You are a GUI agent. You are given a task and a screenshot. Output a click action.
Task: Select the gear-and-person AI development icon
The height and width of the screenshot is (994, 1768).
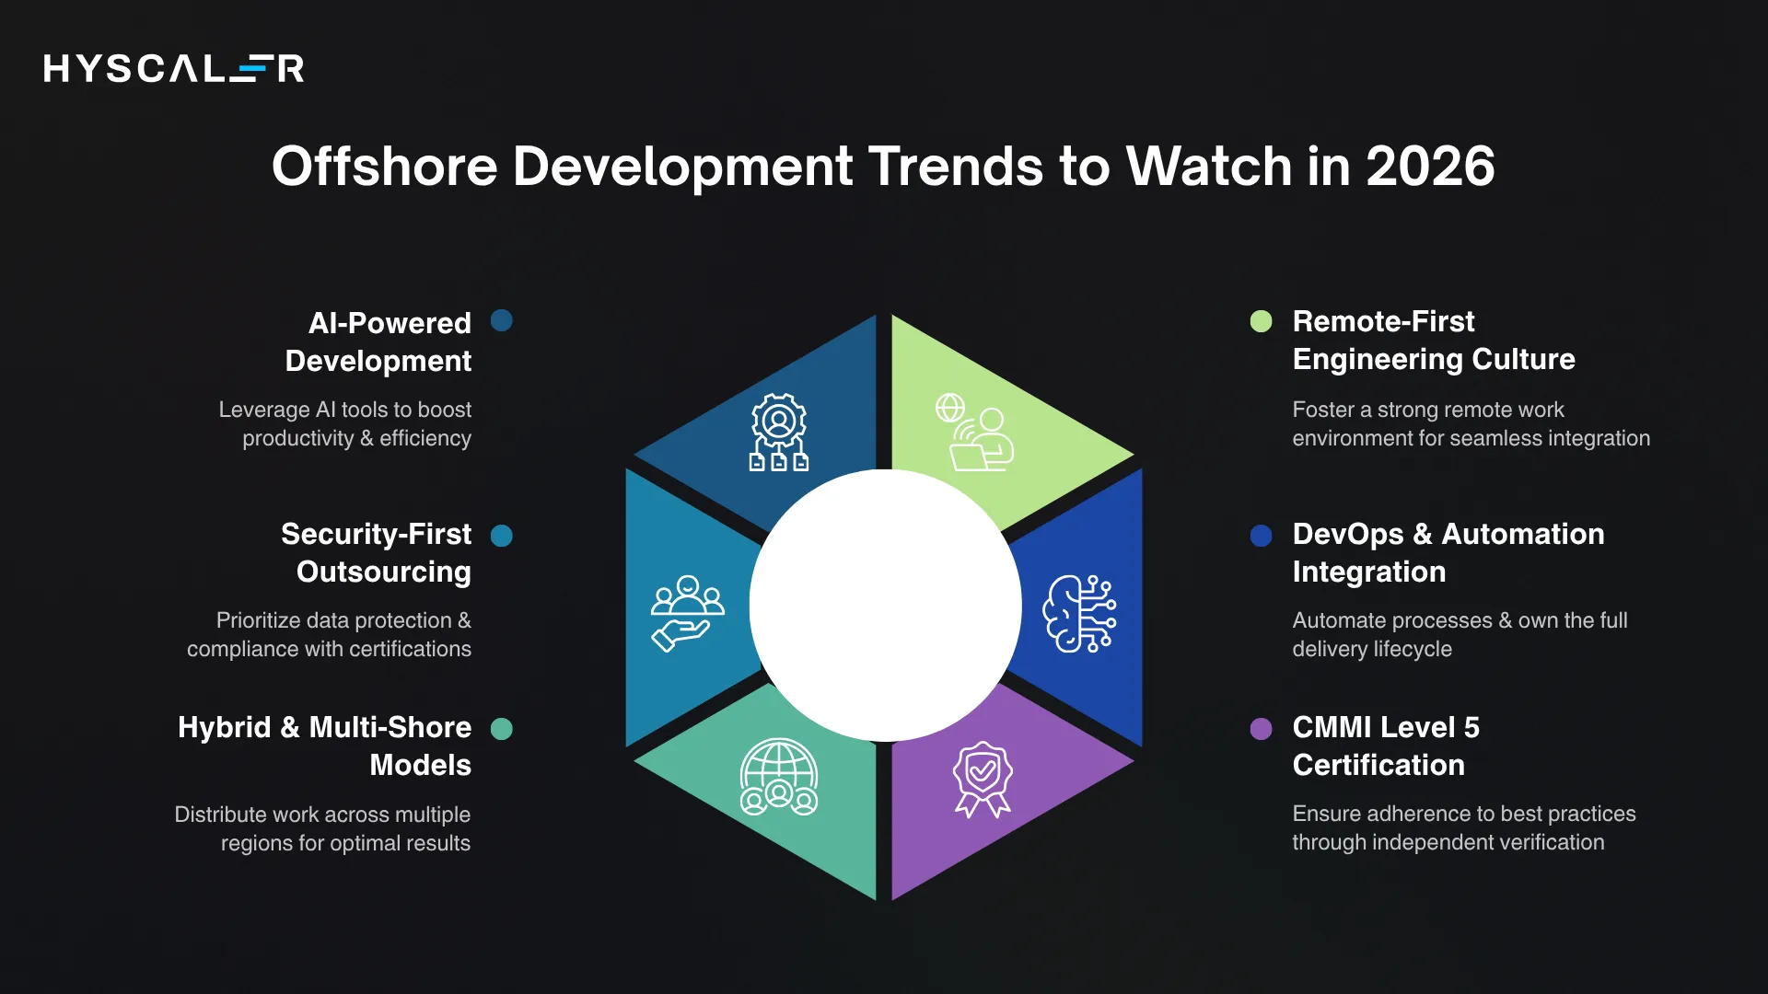click(778, 428)
